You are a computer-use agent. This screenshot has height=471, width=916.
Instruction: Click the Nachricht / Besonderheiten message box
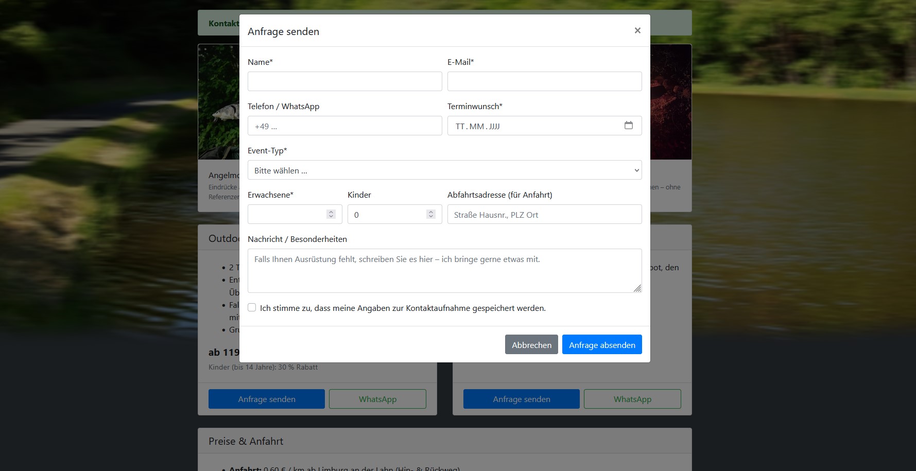coord(445,270)
